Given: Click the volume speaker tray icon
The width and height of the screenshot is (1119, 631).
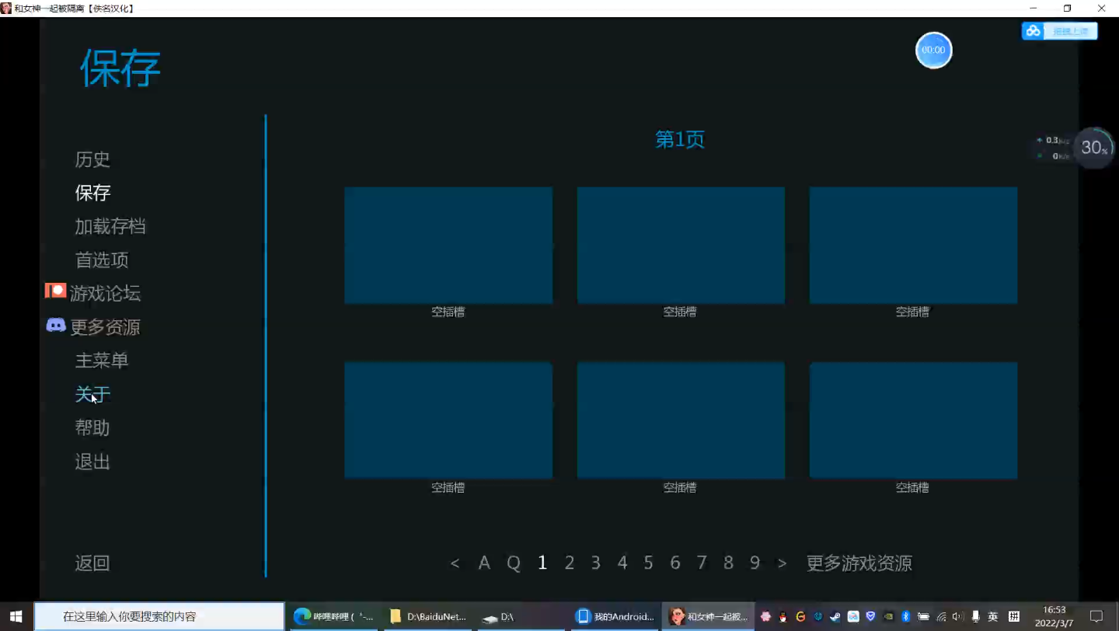Looking at the screenshot, I should point(958,617).
